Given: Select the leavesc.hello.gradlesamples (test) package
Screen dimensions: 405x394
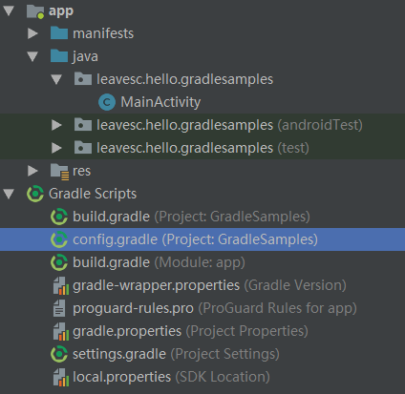Looking at the screenshot, I should coord(202,148).
